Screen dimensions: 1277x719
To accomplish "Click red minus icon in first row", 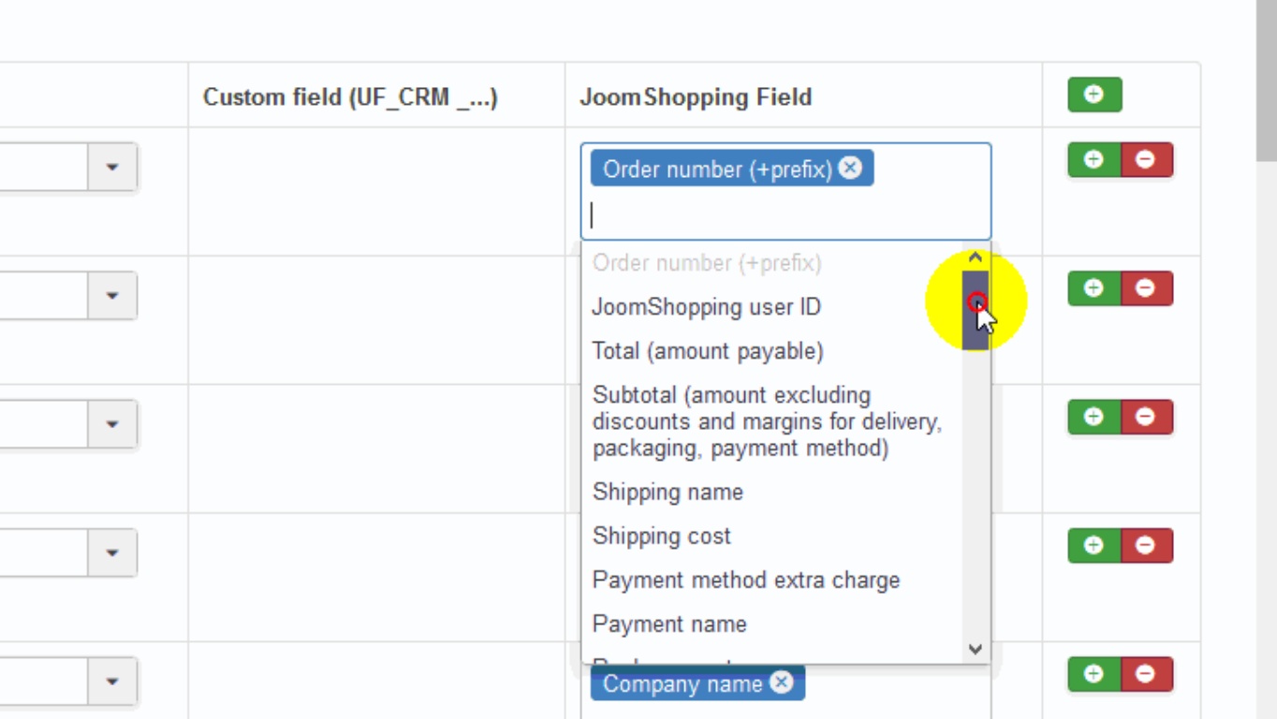I will pyautogui.click(x=1145, y=160).
